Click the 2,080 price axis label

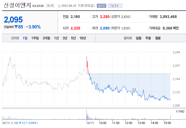tap(176, 106)
